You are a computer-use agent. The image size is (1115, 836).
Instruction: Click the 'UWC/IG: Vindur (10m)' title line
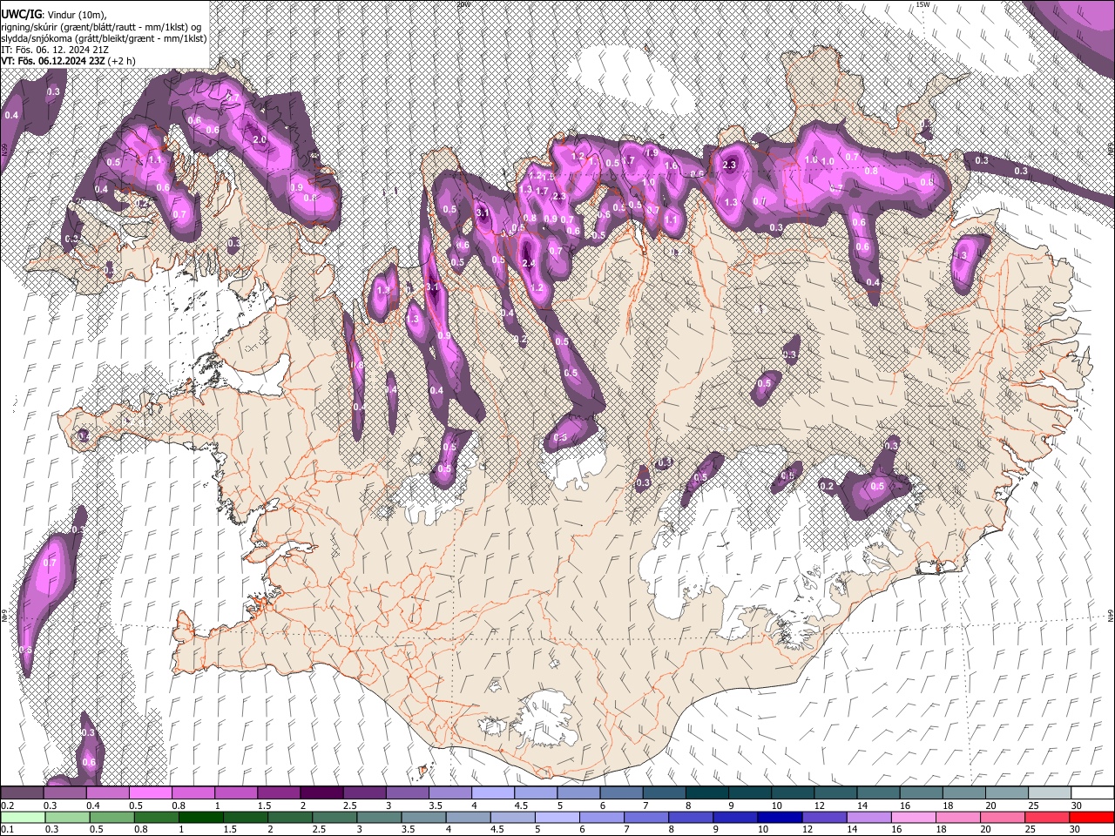coord(54,14)
